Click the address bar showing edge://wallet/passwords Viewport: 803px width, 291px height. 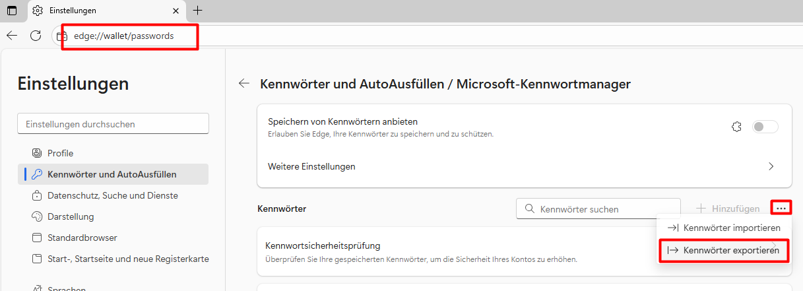pyautogui.click(x=125, y=36)
